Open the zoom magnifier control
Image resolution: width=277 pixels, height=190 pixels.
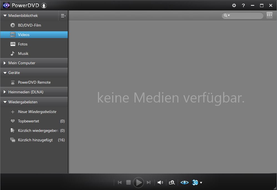pyautogui.click(x=172, y=183)
